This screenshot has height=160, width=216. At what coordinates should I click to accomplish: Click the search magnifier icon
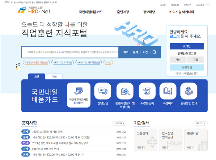[155, 52]
